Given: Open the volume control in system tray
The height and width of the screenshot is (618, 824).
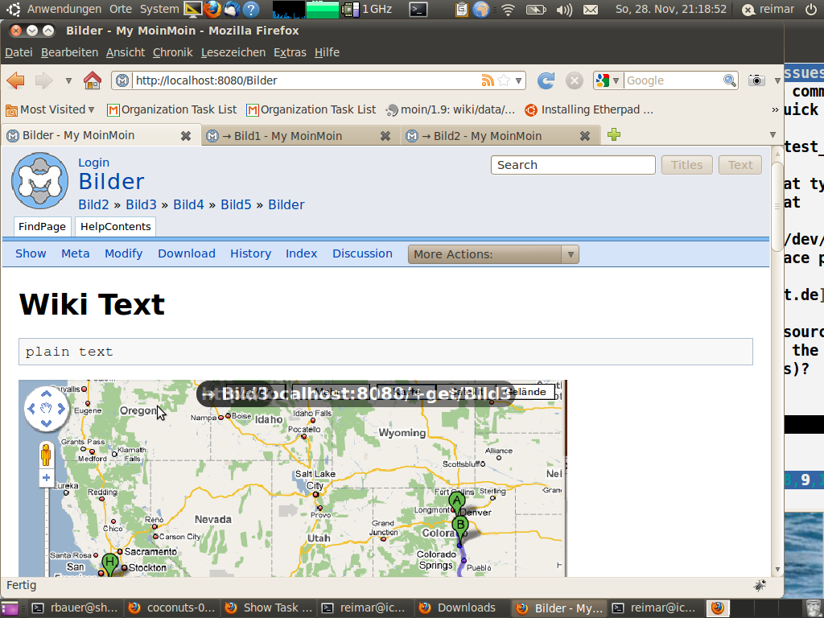Looking at the screenshot, I should (563, 10).
